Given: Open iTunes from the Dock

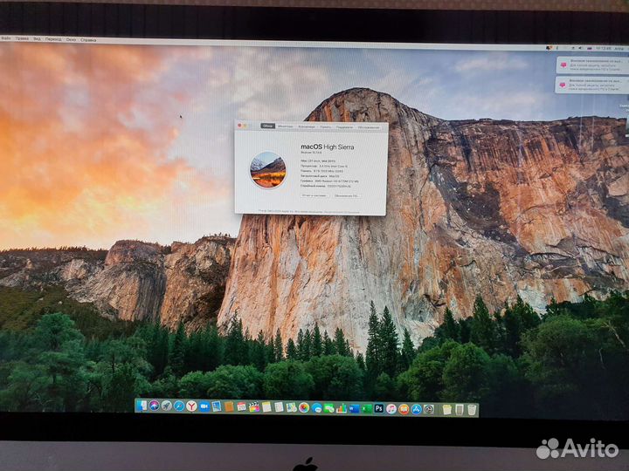Looking at the screenshot, I should tap(391, 408).
